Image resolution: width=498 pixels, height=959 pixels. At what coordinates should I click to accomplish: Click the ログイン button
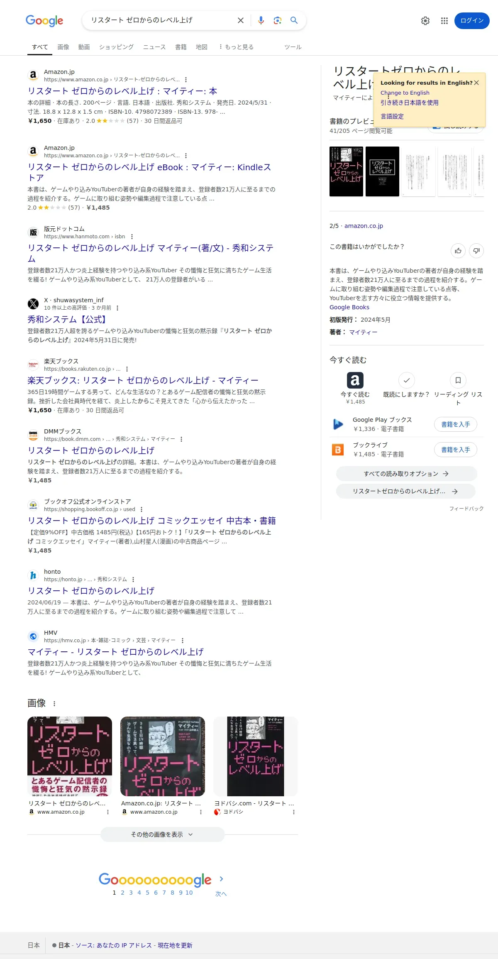tap(472, 21)
